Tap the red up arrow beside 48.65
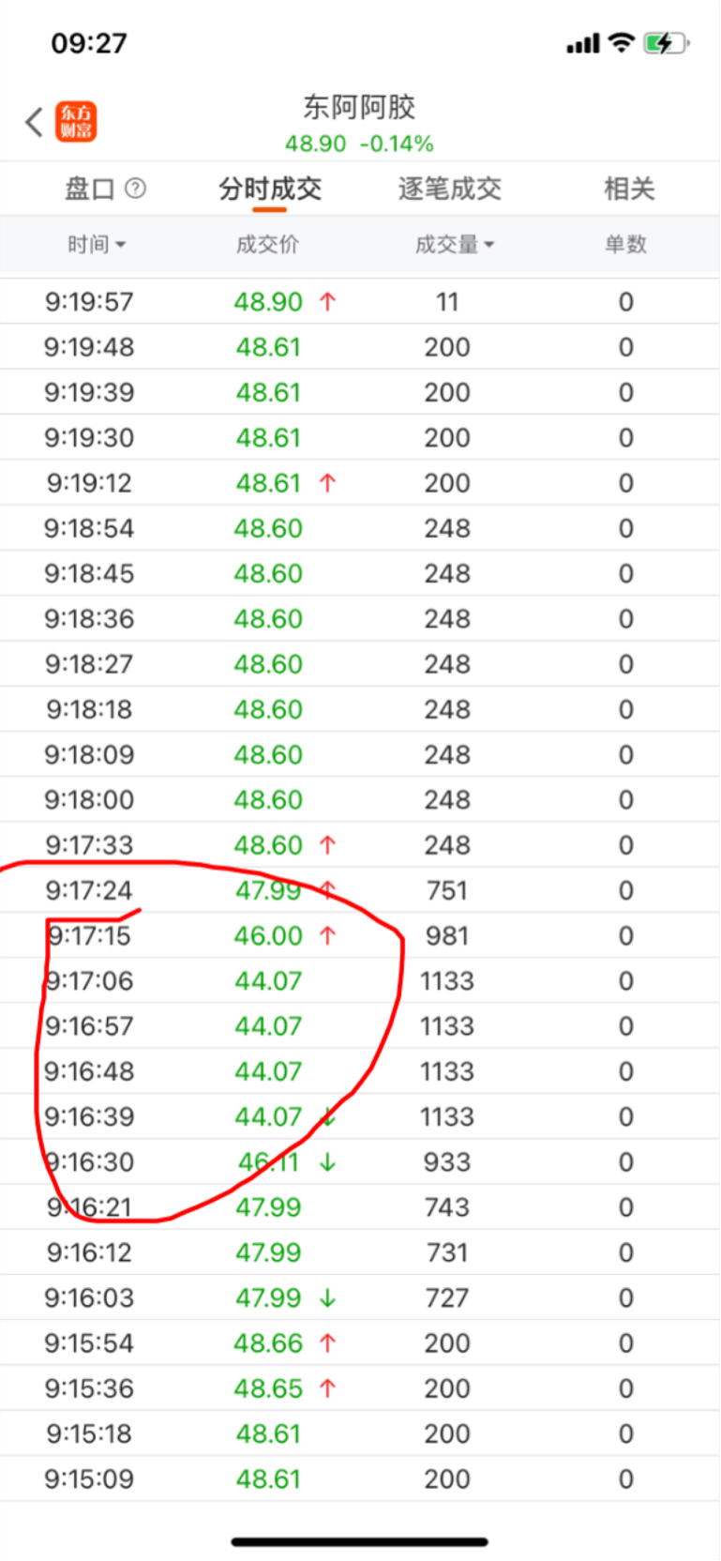721x1561 pixels. point(327,1388)
